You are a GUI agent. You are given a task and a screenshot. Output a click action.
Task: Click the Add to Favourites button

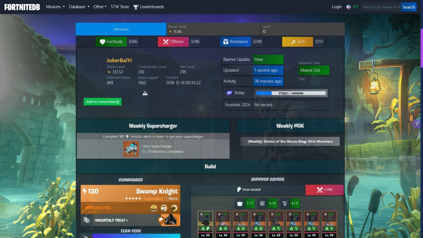pyautogui.click(x=102, y=102)
